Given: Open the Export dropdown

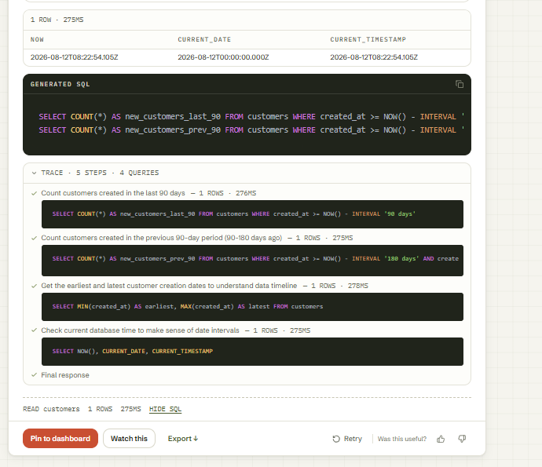Looking at the screenshot, I should point(183,438).
